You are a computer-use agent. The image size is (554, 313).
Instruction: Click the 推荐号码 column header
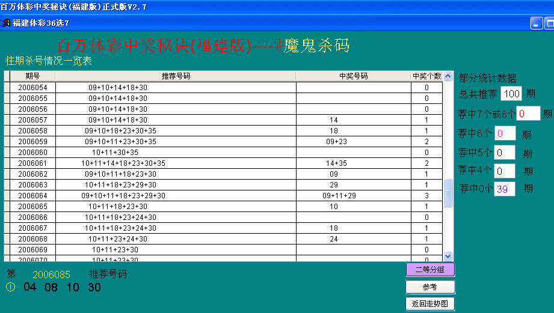176,76
